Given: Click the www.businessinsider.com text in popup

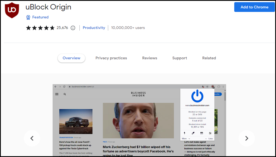Looking at the screenshot, I should pos(197,106).
